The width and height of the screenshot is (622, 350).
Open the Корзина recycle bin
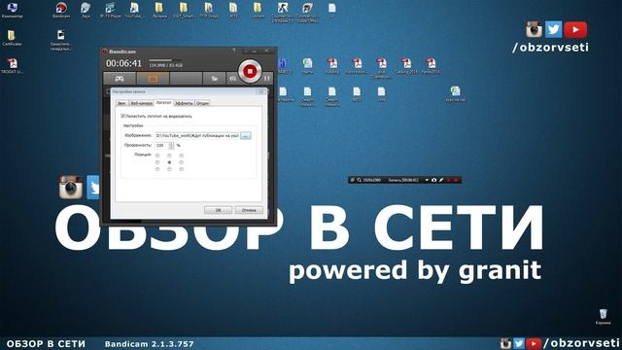pos(603,317)
